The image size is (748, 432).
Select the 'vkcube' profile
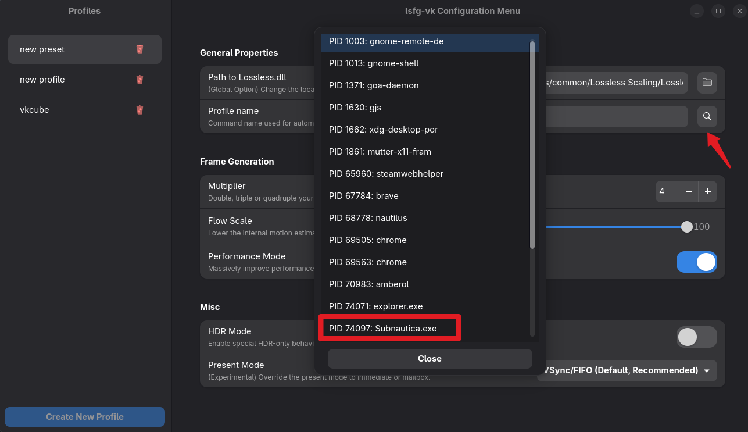pyautogui.click(x=85, y=110)
